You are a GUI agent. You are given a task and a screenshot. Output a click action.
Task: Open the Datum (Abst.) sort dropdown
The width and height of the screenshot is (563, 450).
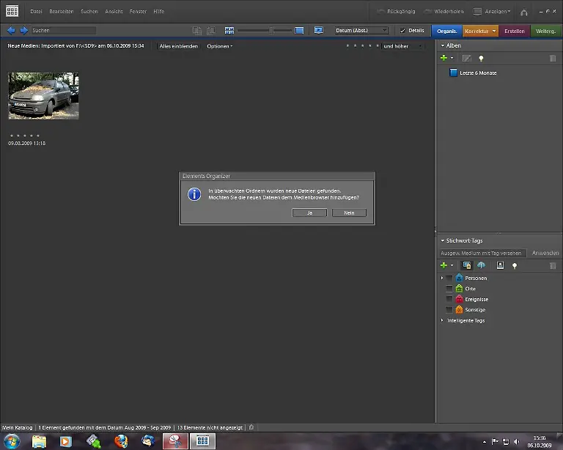click(361, 31)
